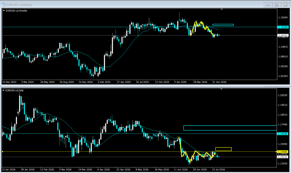This screenshot has height=173, width=291.
Task: Click 11 Jun 2026 date on Daily axis
Action: (181, 170)
